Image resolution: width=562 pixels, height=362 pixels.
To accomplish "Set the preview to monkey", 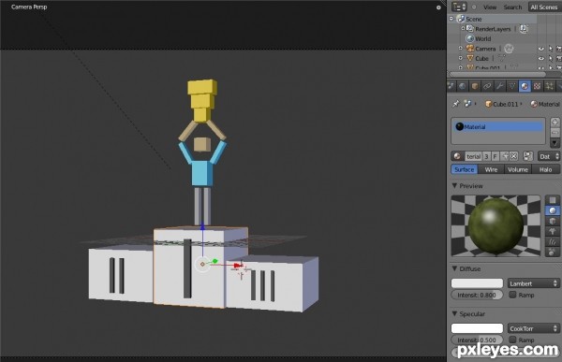I will click(x=553, y=231).
